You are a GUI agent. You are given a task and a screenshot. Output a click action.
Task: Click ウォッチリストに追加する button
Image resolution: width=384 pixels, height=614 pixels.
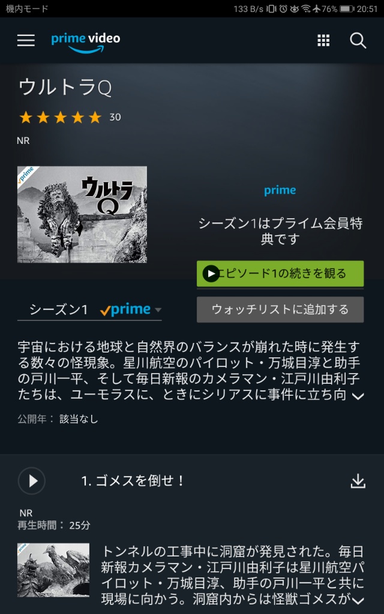point(280,310)
